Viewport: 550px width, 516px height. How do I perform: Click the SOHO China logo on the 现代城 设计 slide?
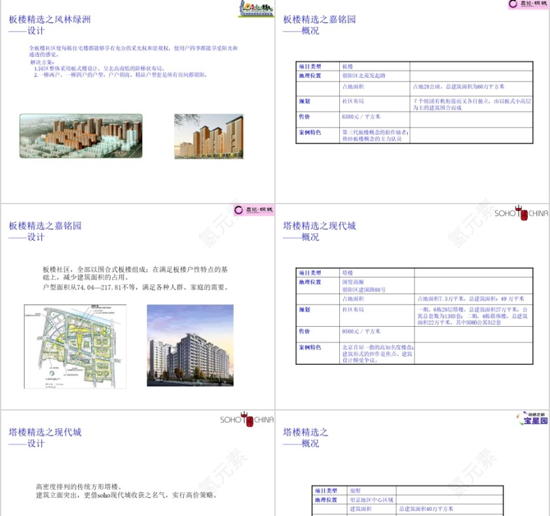(247, 420)
